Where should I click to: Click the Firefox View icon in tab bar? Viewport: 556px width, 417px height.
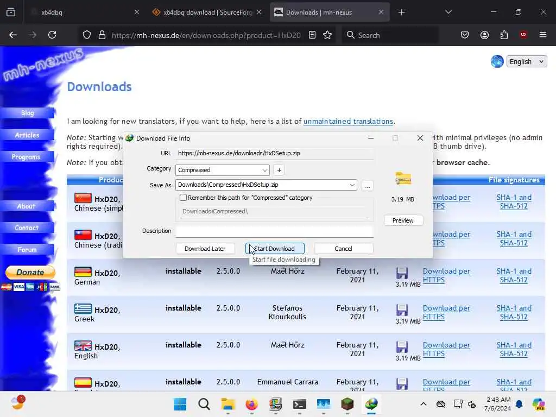(x=11, y=12)
